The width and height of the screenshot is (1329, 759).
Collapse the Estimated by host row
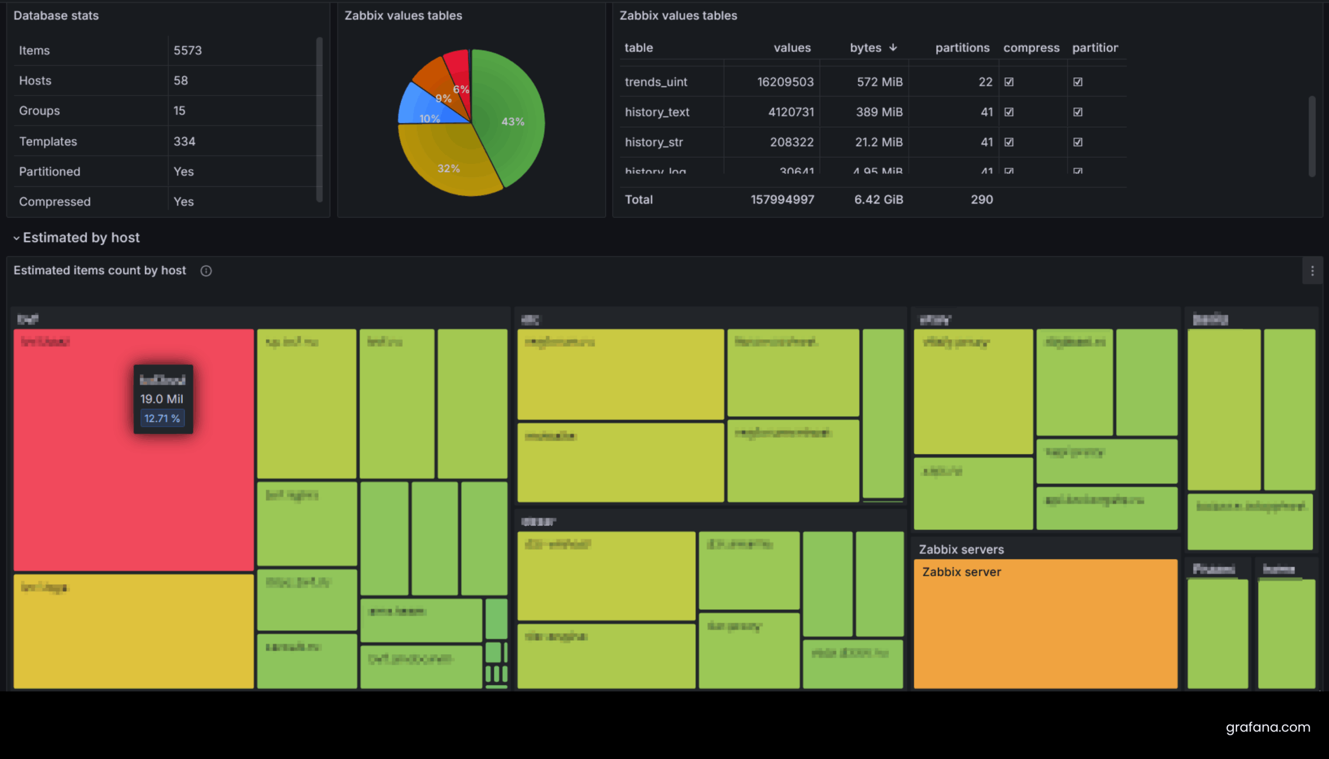coord(17,238)
